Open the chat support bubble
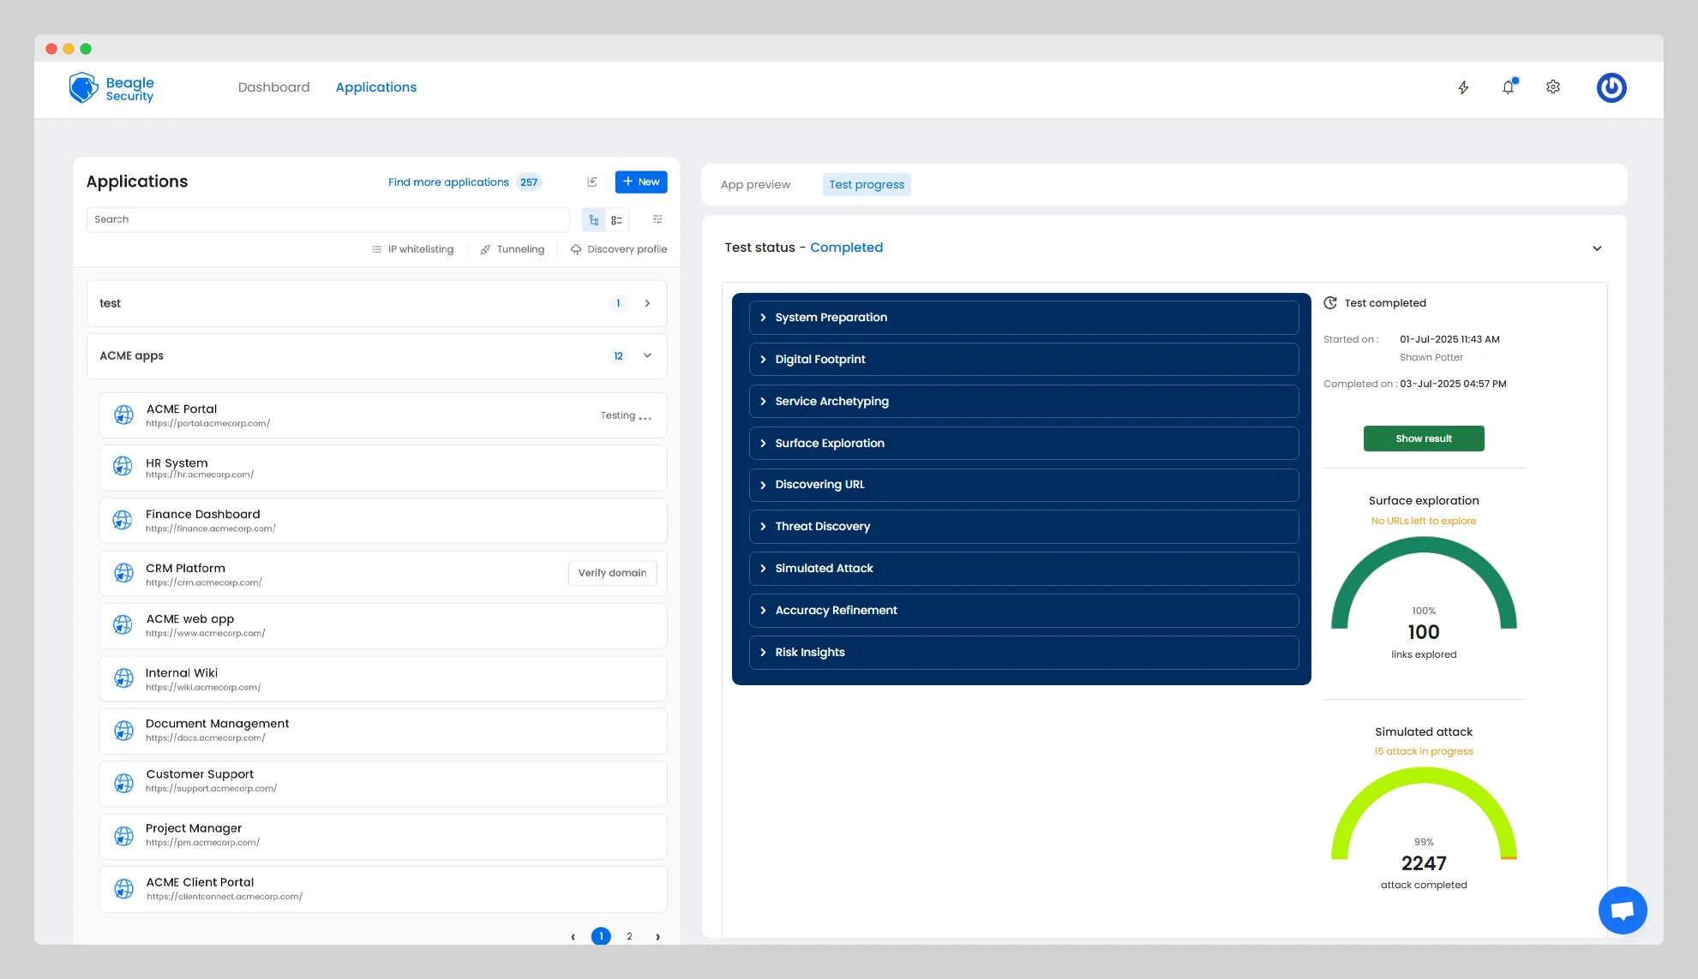1698x979 pixels. click(x=1623, y=910)
